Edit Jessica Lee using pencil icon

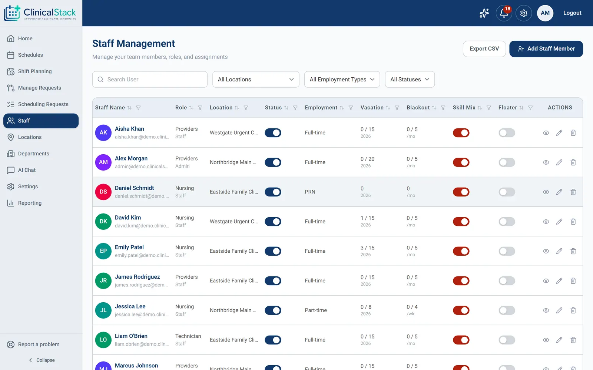559,310
